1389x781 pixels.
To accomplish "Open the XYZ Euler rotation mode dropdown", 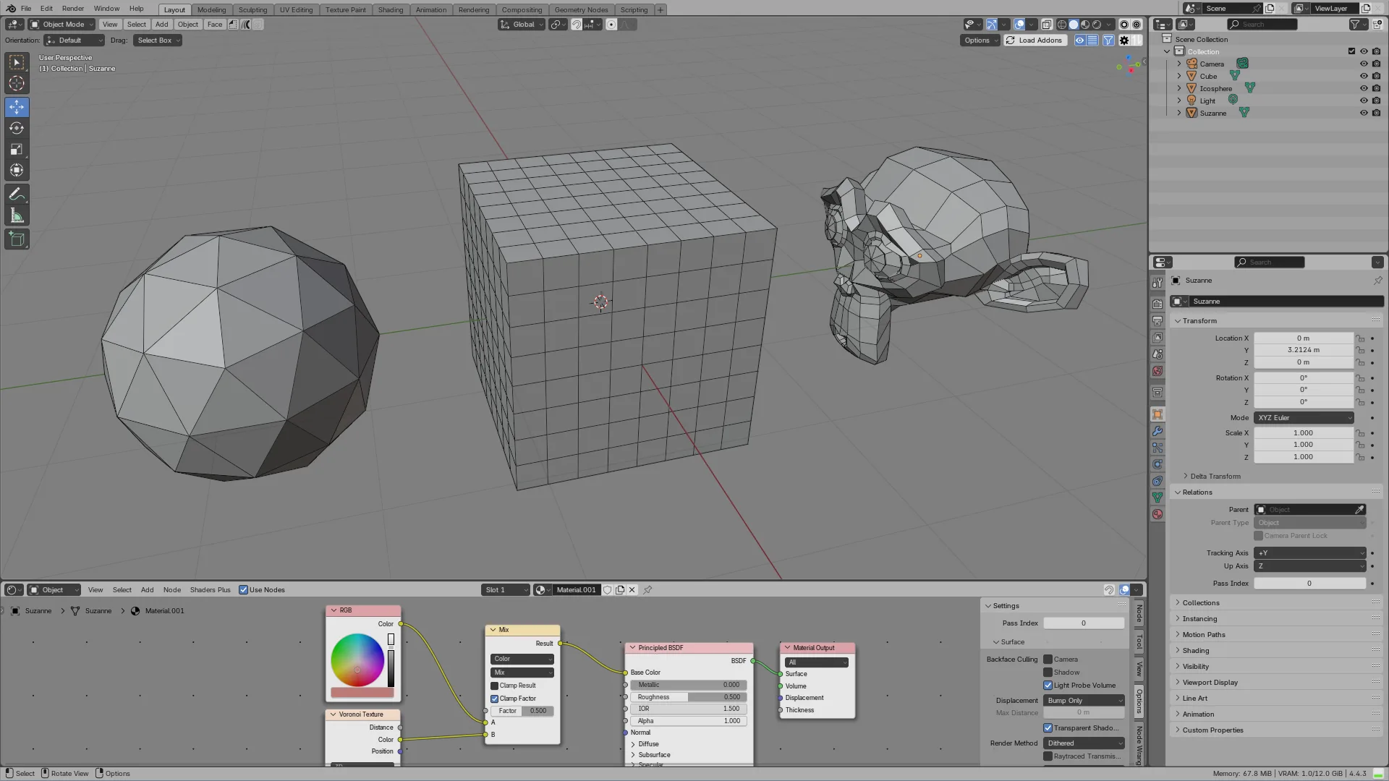I will coord(1304,418).
